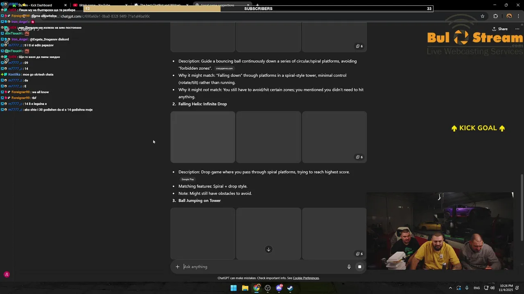Open the notification center icon
Viewport: 524px width, 294px height.
point(518,288)
